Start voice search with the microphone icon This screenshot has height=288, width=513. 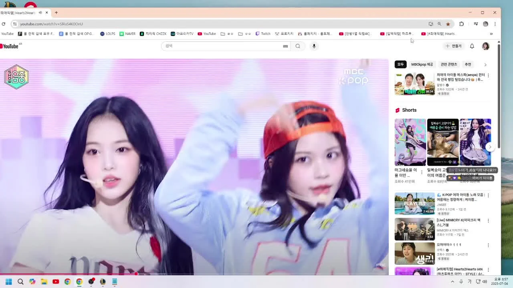(x=314, y=46)
